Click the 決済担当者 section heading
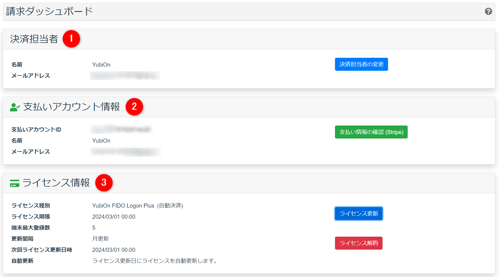This screenshot has height=277, width=500. tap(34, 39)
